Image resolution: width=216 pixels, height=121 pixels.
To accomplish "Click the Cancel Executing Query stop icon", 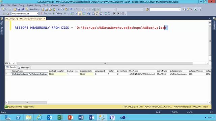I will (65, 13).
